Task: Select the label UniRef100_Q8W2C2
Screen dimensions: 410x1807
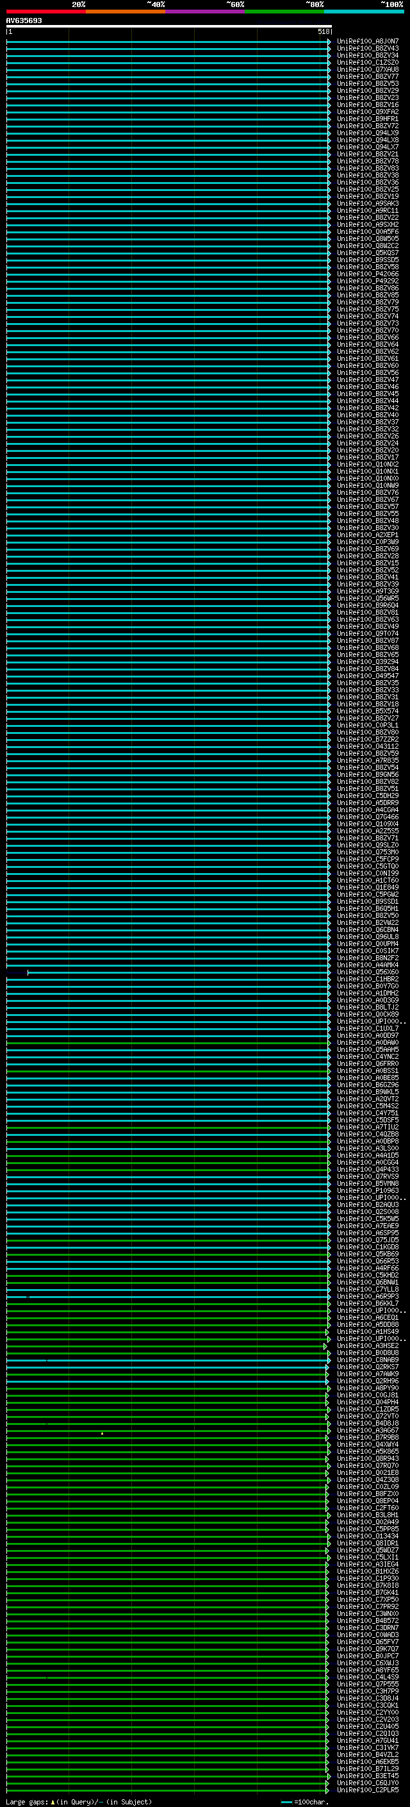Action: click(368, 246)
